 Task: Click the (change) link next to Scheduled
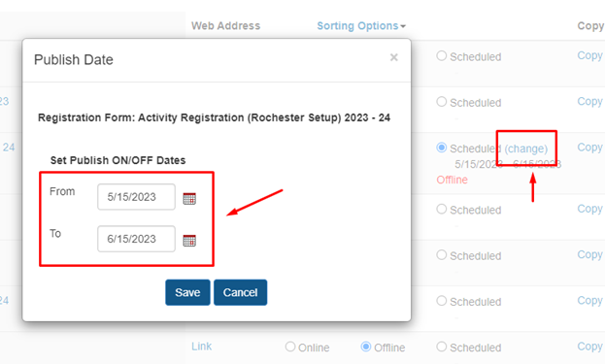coord(526,149)
